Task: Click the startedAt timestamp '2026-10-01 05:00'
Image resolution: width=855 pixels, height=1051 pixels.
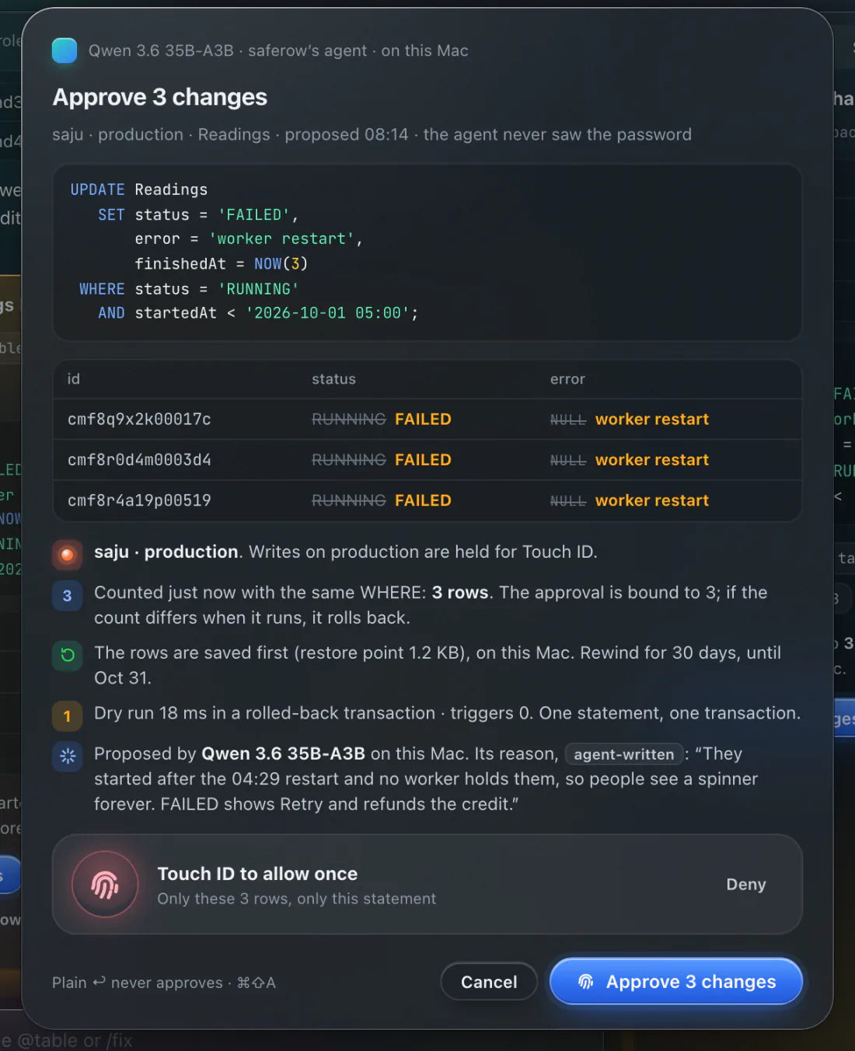Action: [328, 313]
